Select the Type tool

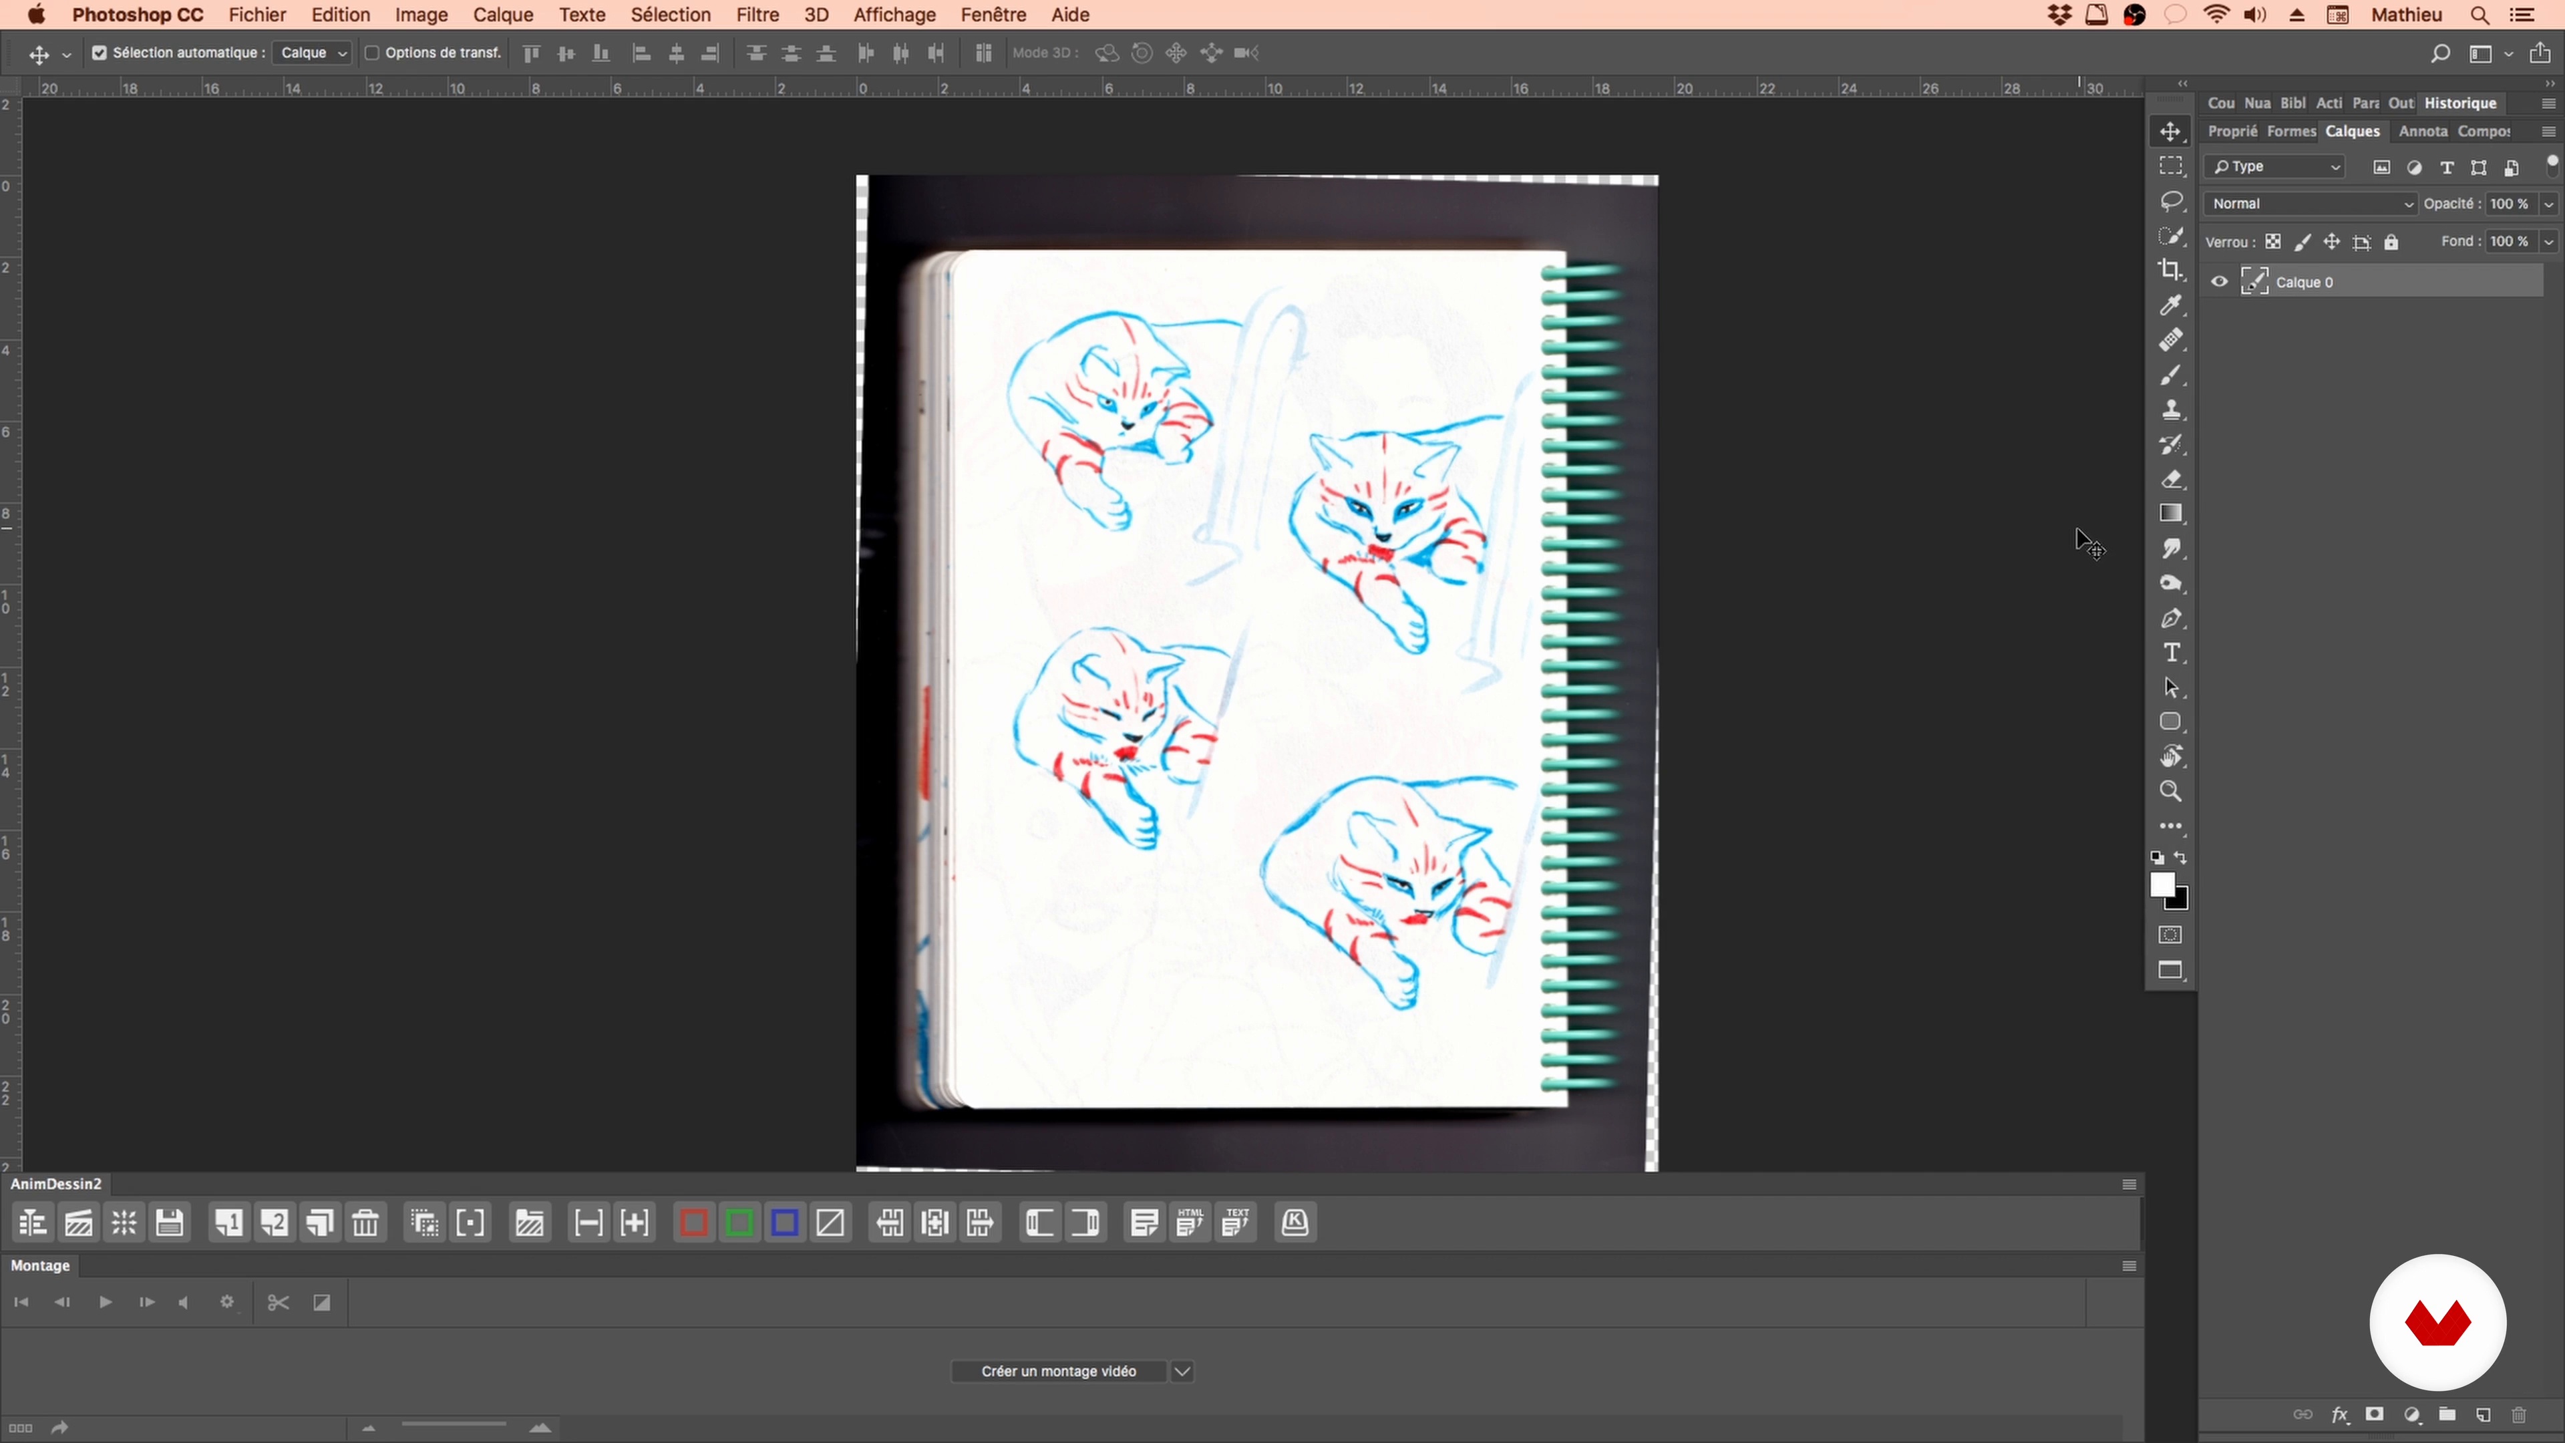point(2171,653)
